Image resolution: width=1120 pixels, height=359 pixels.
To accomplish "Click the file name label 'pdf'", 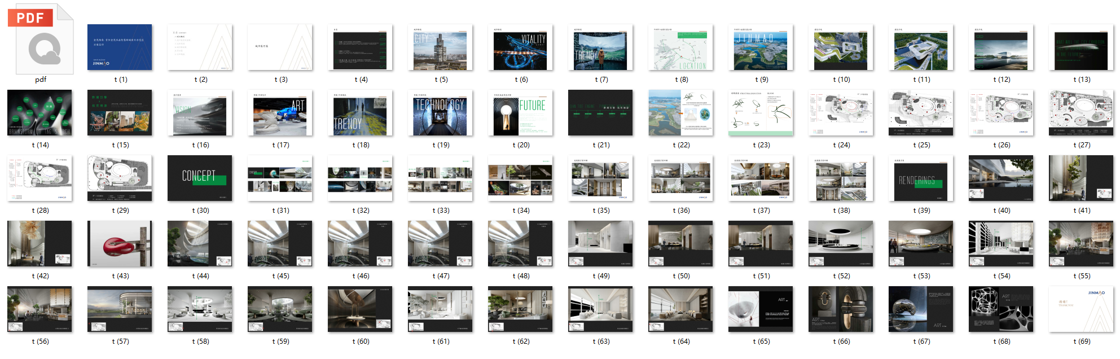I will [x=41, y=80].
